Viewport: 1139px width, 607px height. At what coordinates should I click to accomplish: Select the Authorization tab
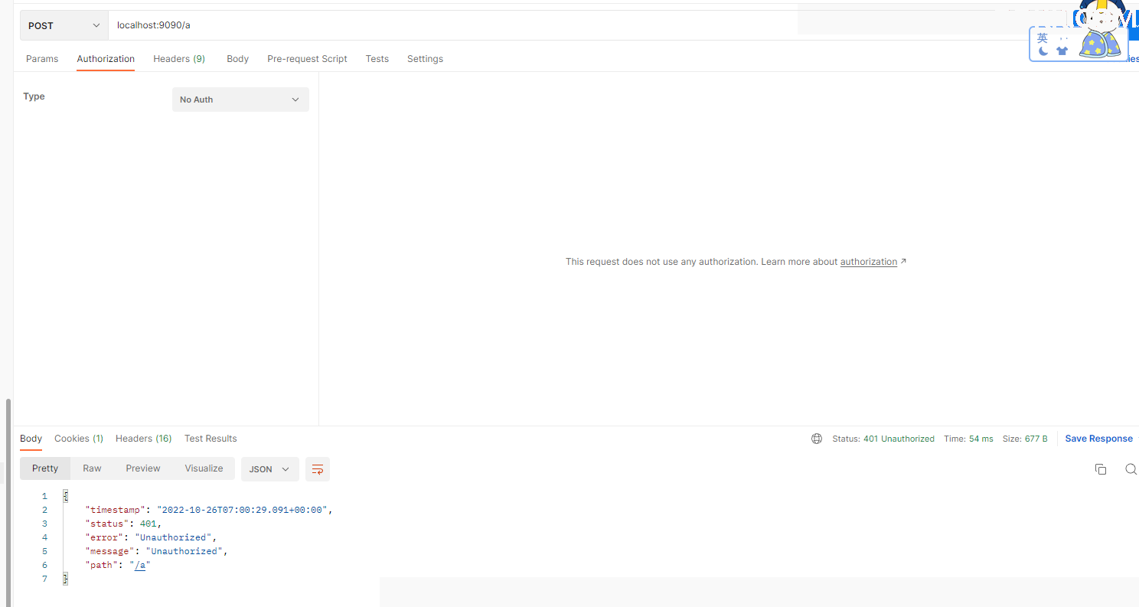coord(106,59)
